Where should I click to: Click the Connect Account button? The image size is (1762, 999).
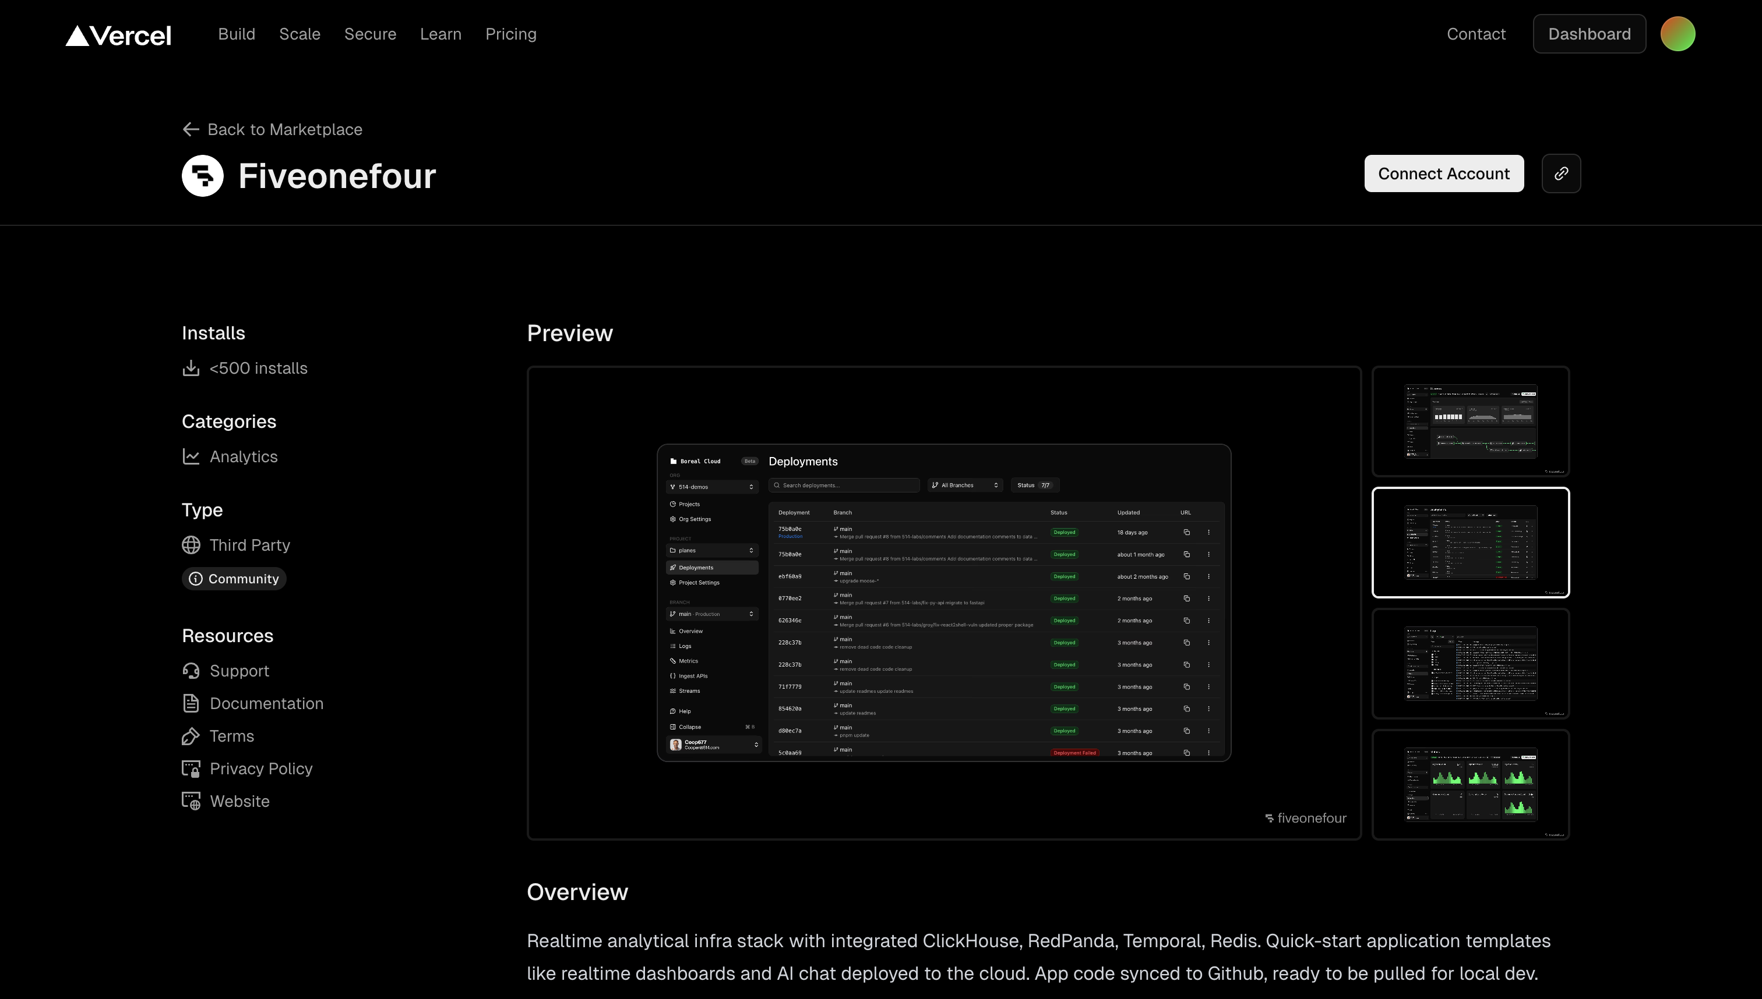click(x=1443, y=173)
